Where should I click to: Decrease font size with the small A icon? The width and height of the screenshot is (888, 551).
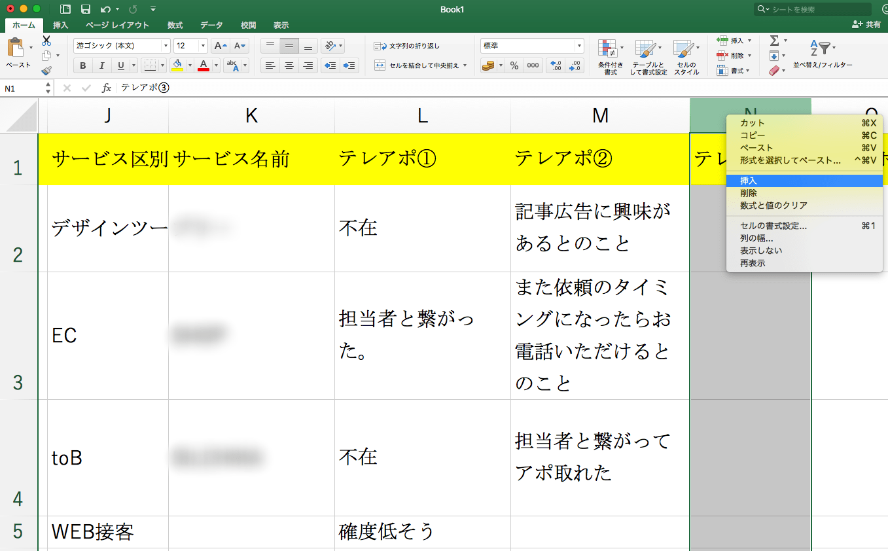click(x=240, y=46)
